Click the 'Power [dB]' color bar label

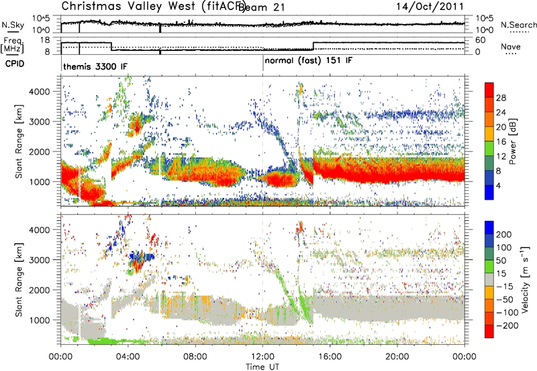coord(512,141)
